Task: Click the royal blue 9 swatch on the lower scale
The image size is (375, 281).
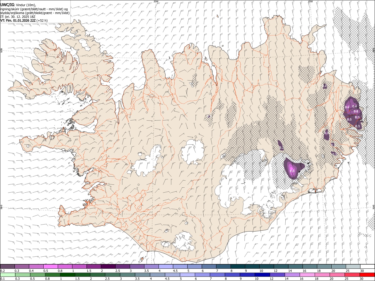Action: tap(247, 275)
